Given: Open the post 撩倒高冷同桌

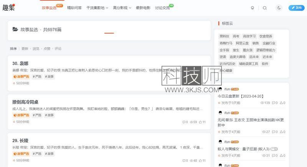Looking at the screenshot, I should click(25, 102).
